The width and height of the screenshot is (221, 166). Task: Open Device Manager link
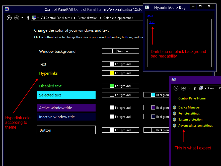point(189,107)
